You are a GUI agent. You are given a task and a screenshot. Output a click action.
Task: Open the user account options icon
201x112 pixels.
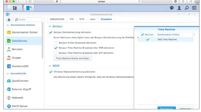coord(179,8)
